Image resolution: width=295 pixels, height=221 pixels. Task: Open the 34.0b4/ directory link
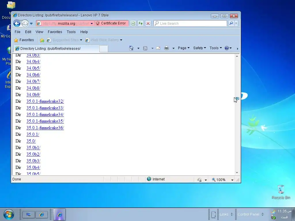(x=33, y=62)
